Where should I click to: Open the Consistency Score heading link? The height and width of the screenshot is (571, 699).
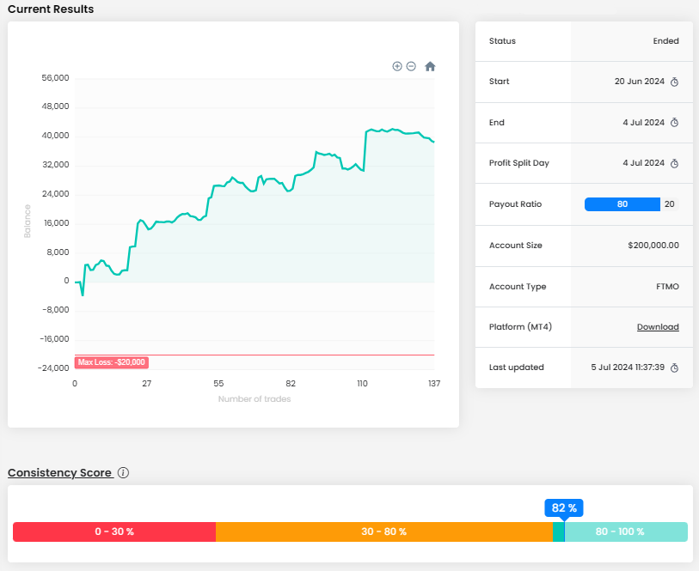pyautogui.click(x=59, y=473)
